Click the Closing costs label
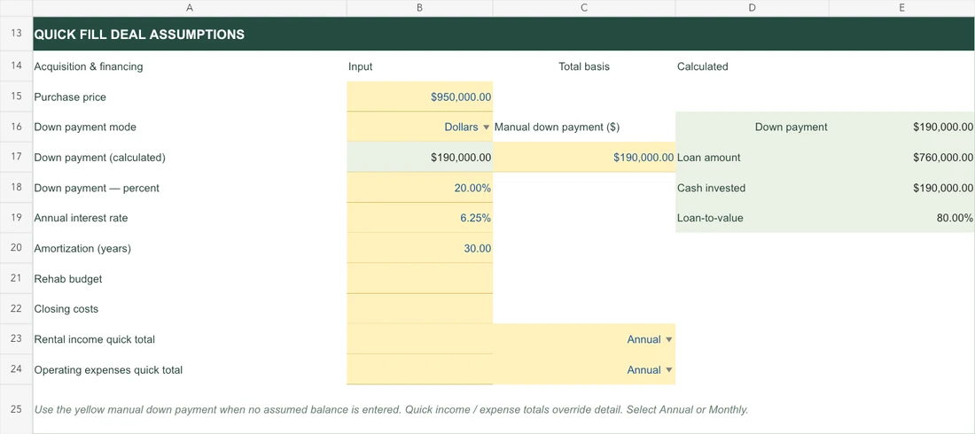Screen dimensions: 975x434 pos(66,309)
